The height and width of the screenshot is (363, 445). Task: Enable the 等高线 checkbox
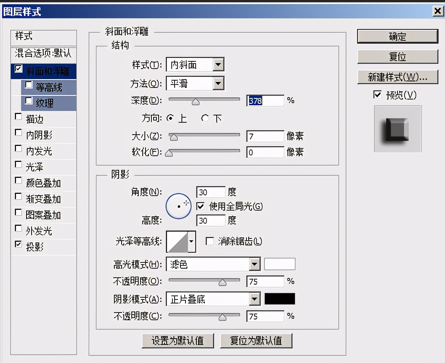tap(29, 85)
